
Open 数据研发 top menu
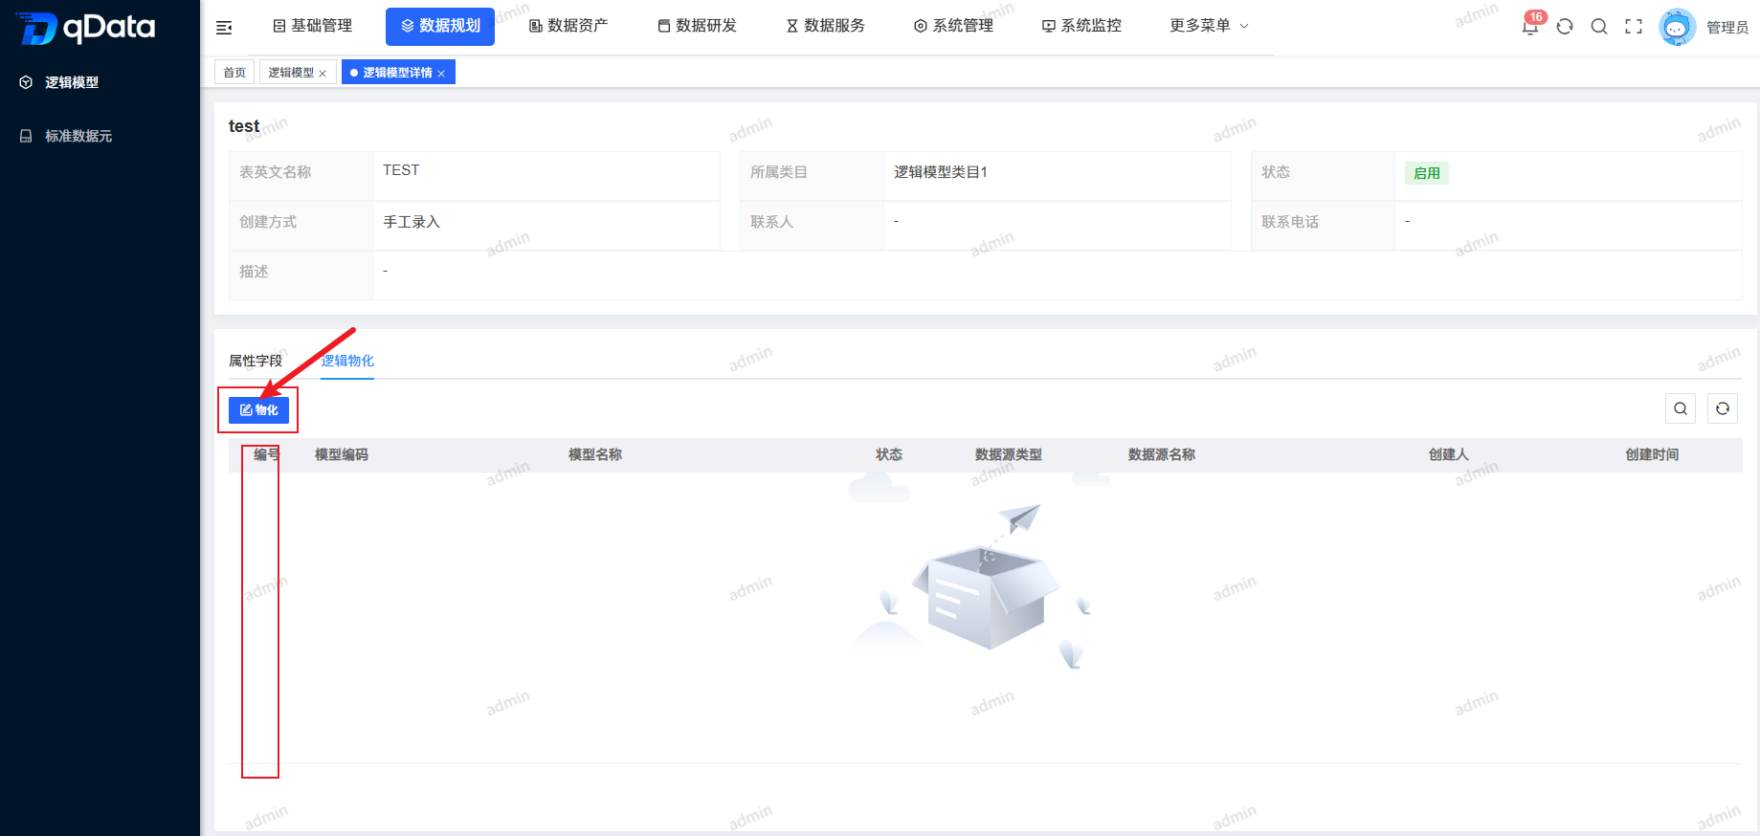pos(697,26)
